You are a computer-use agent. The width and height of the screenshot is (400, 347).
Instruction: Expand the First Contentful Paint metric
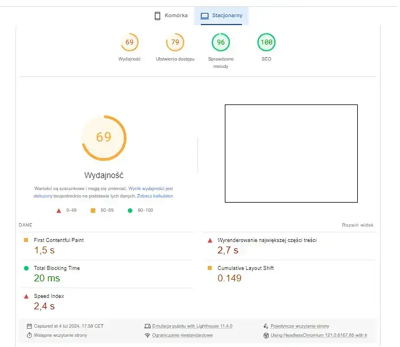coord(59,240)
